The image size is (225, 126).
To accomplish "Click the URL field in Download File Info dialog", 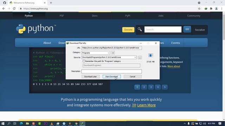I will point(112,48).
